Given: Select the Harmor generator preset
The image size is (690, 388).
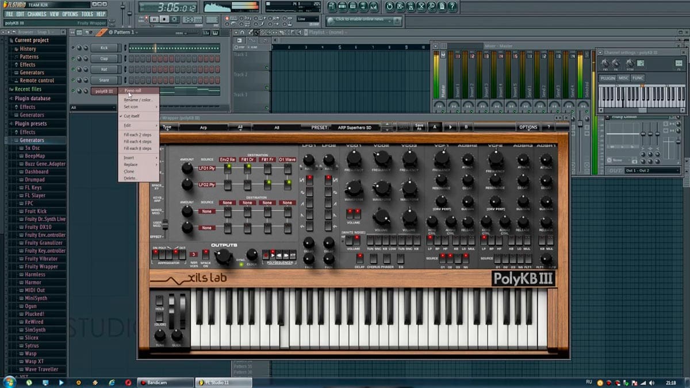Looking at the screenshot, I should pos(33,282).
